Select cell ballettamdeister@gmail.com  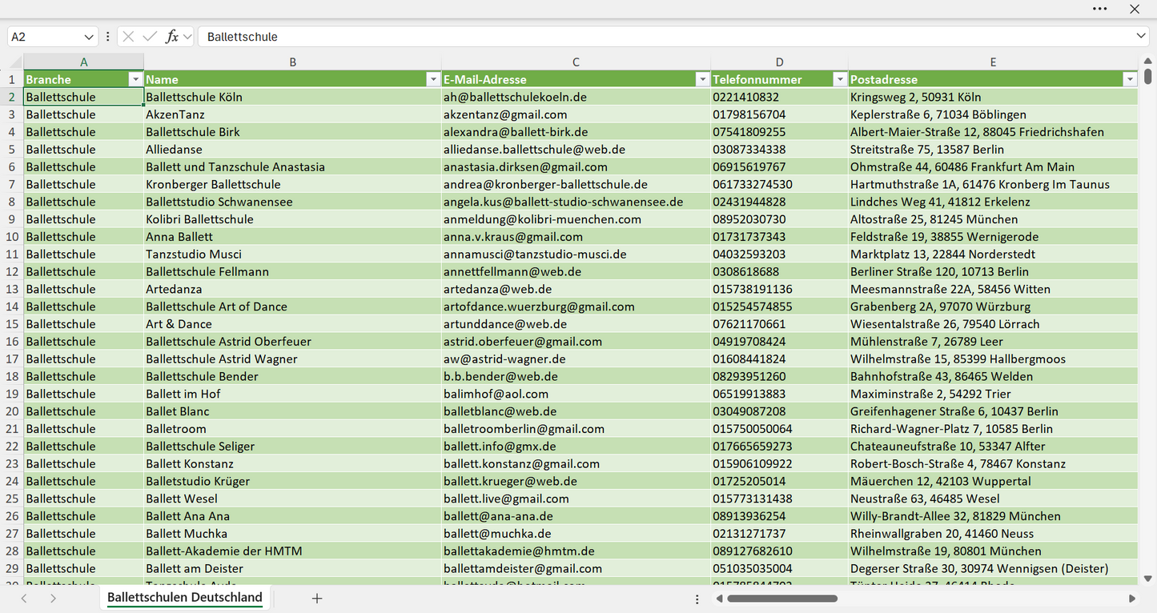point(576,569)
